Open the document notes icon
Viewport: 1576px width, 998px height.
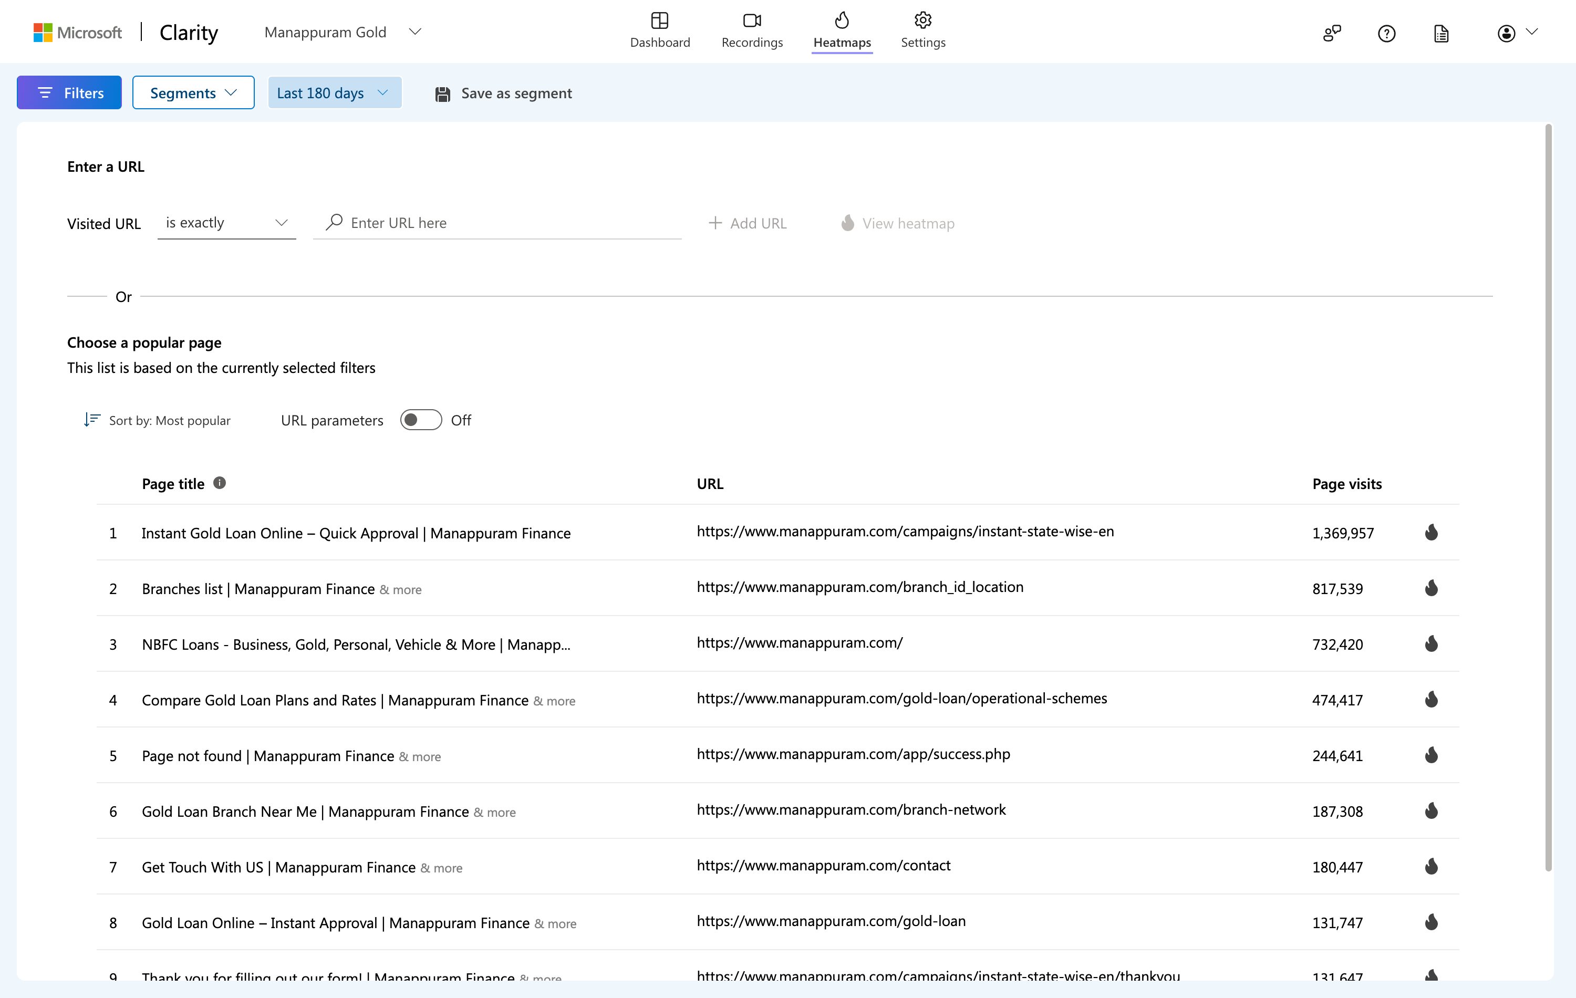point(1441,33)
